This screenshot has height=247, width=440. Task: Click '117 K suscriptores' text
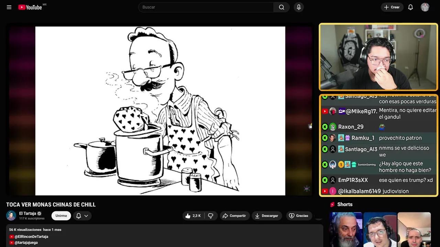point(32,219)
